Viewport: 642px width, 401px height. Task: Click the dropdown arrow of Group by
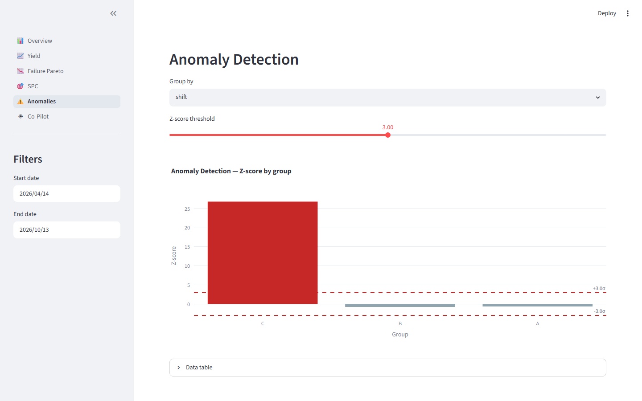point(598,98)
